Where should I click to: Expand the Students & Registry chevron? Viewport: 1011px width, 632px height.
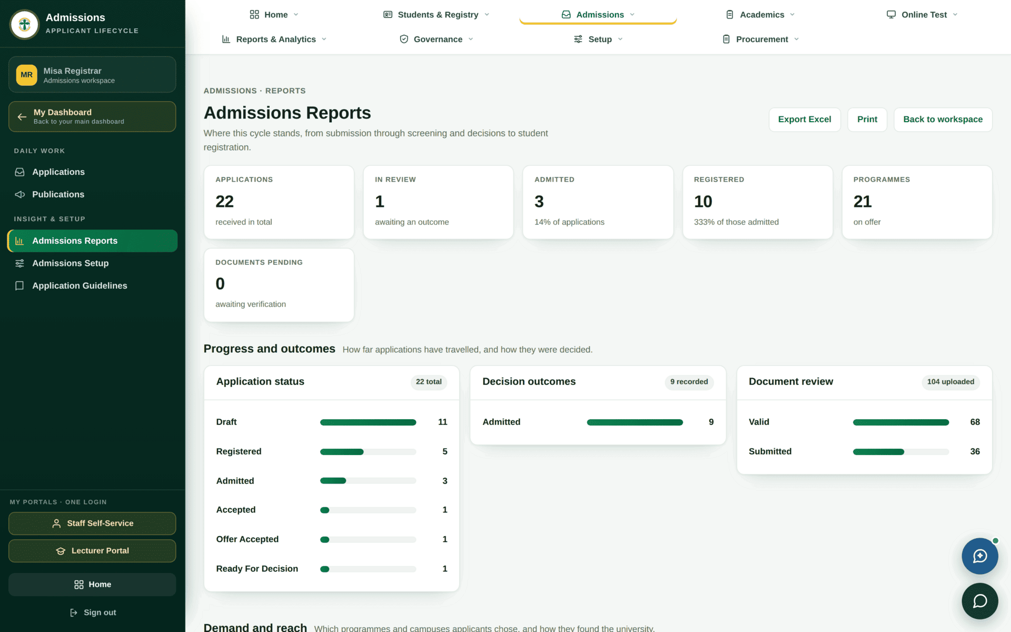click(487, 15)
